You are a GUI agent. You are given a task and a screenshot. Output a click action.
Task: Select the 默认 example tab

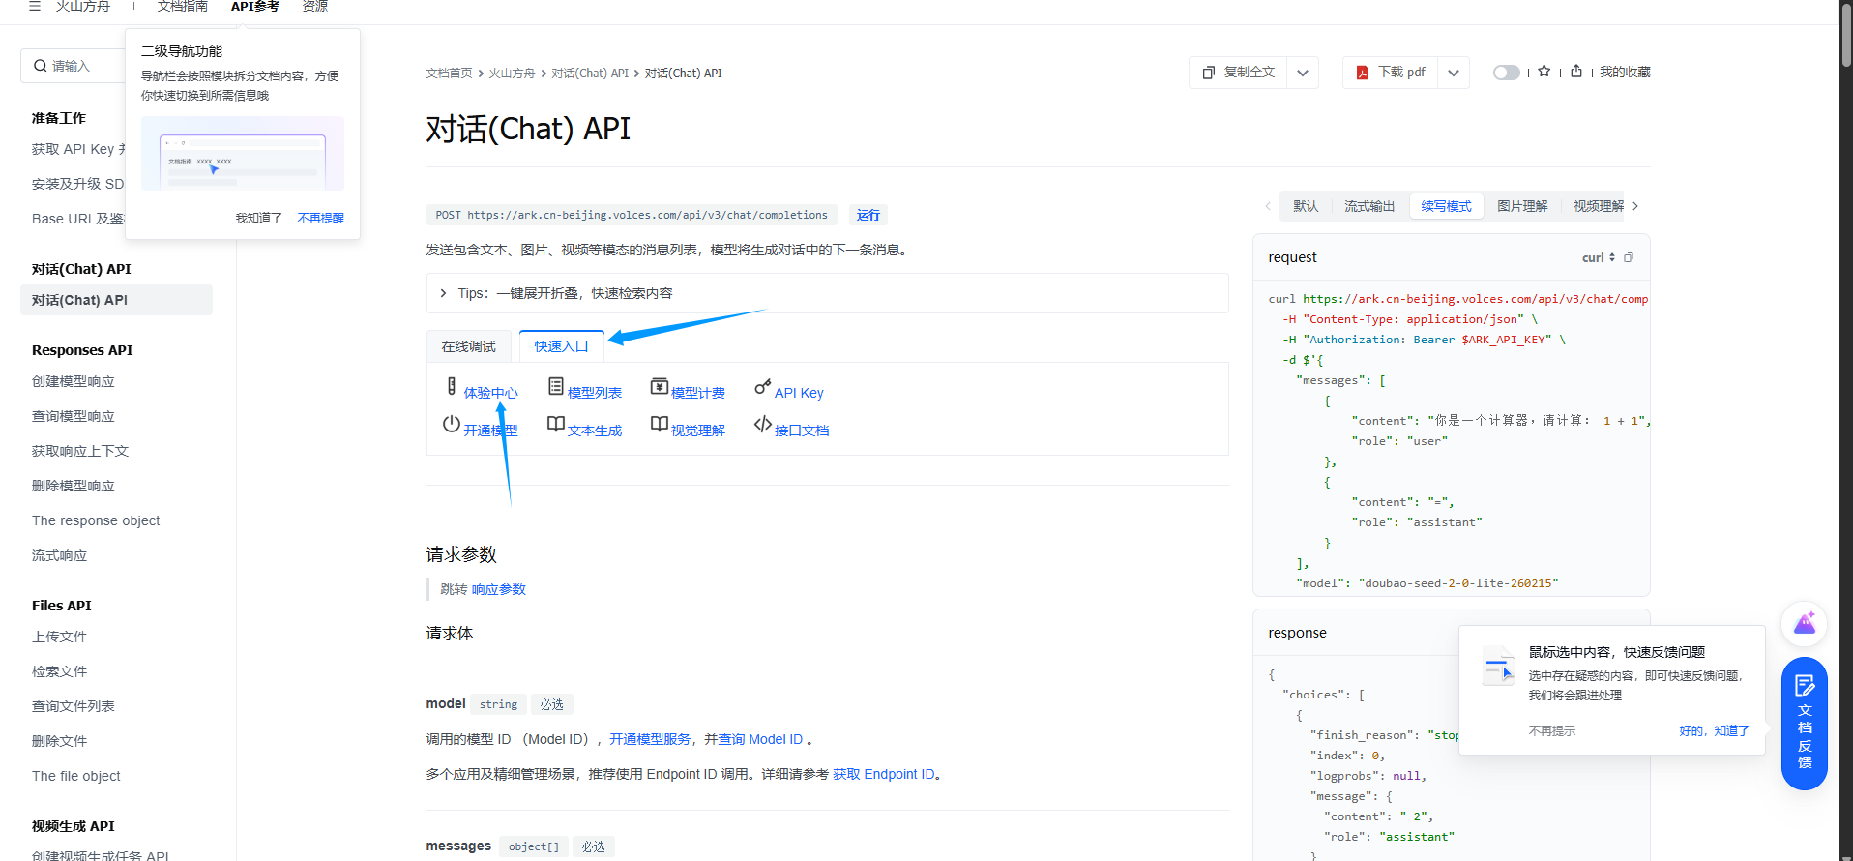pos(1306,206)
